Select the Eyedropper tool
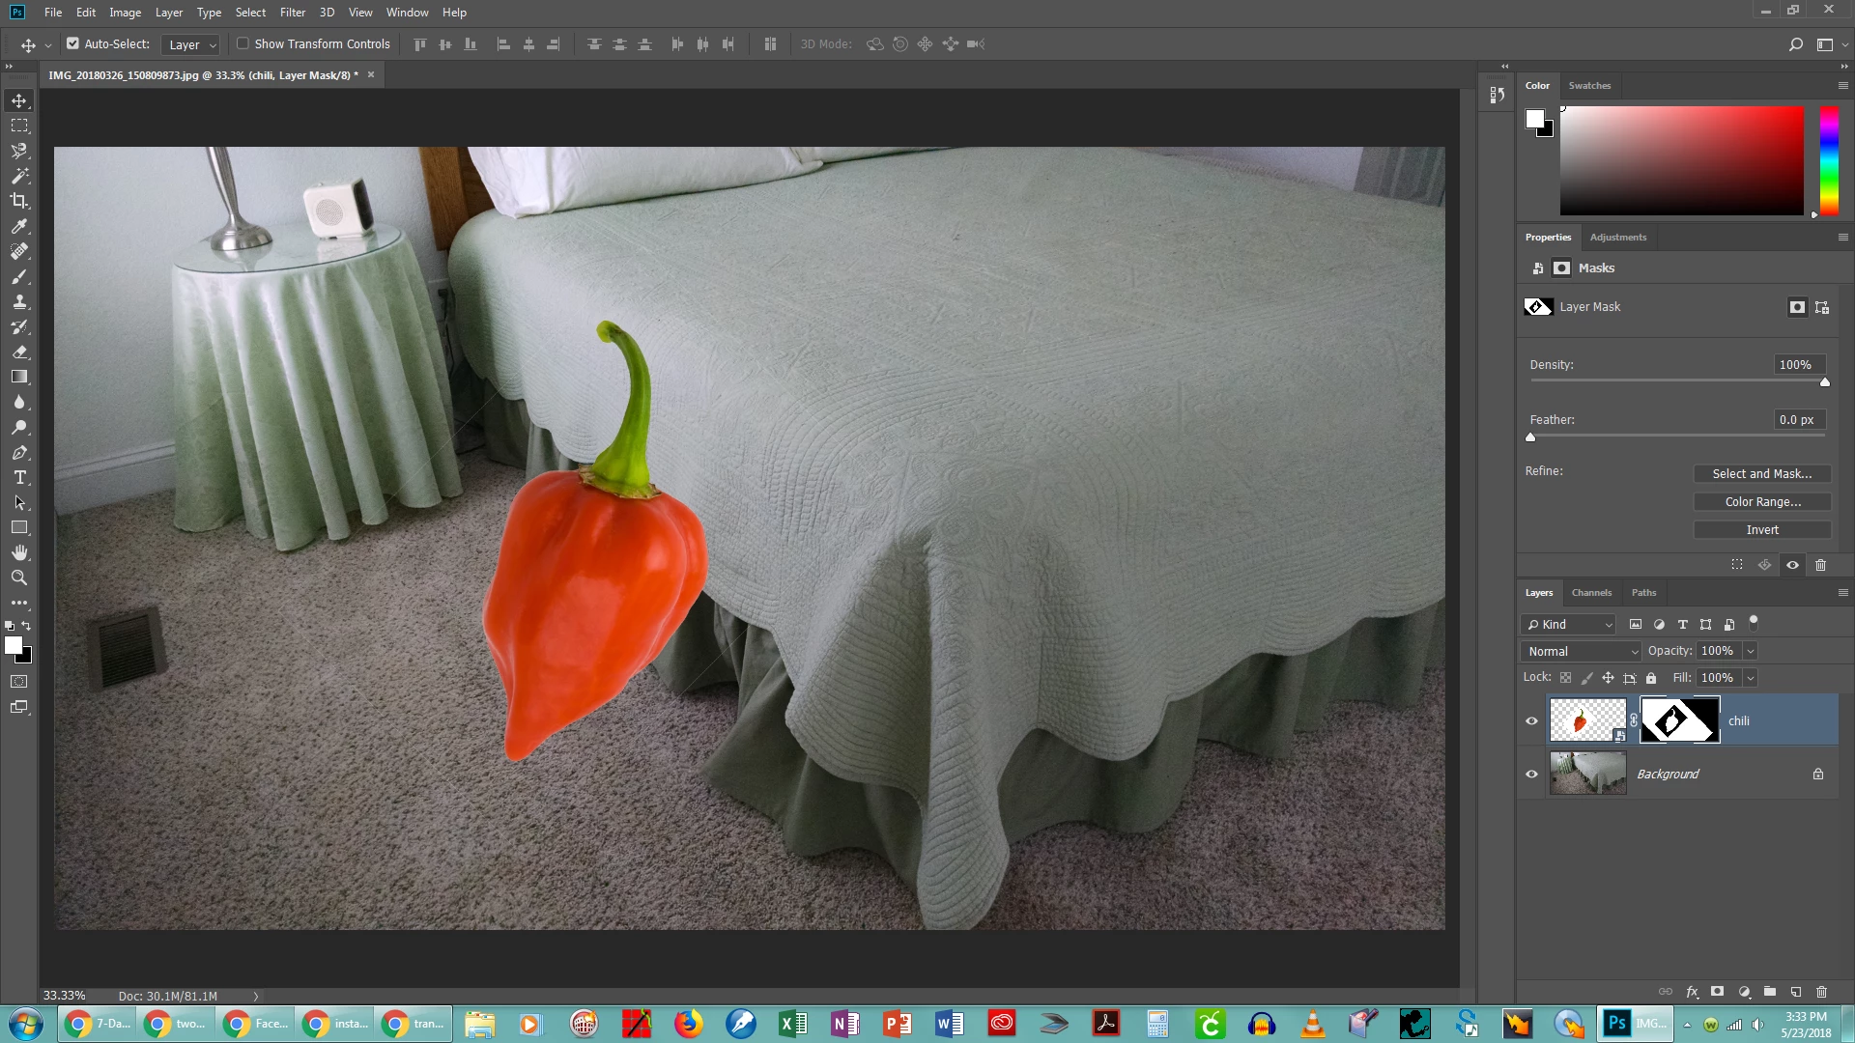 19,226
